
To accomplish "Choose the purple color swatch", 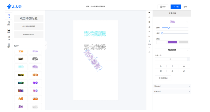I will click(172, 42).
